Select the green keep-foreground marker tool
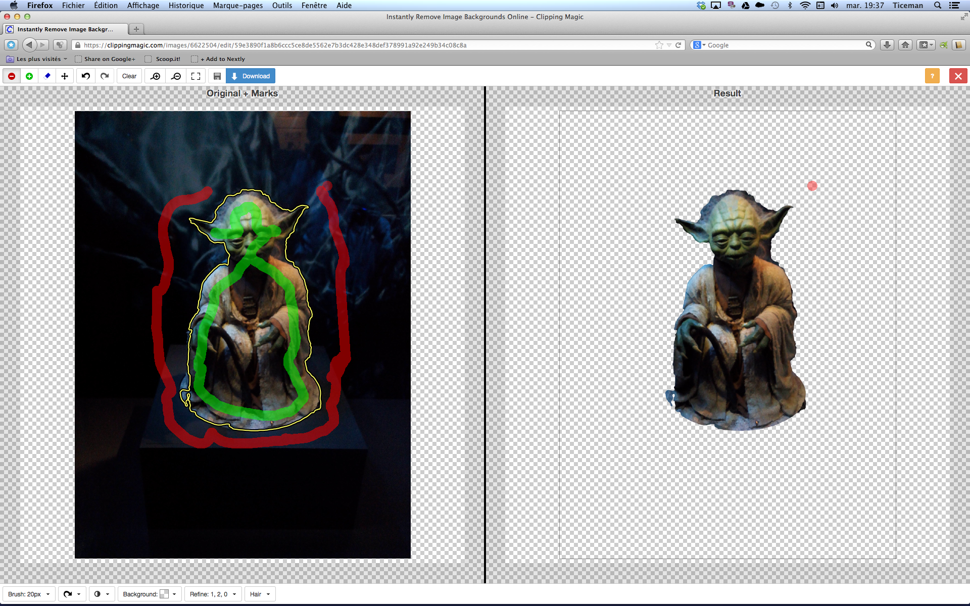970x606 pixels. click(x=29, y=76)
